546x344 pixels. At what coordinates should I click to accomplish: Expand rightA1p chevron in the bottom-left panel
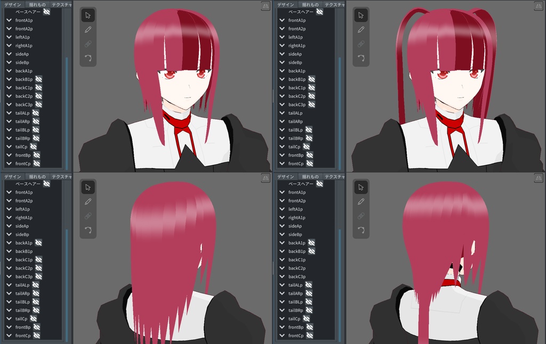[9, 218]
